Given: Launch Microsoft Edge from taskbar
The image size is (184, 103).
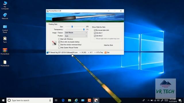Looking at the screenshot, I should tap(63, 100).
